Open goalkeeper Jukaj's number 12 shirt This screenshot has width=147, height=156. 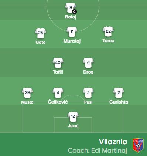73,117
